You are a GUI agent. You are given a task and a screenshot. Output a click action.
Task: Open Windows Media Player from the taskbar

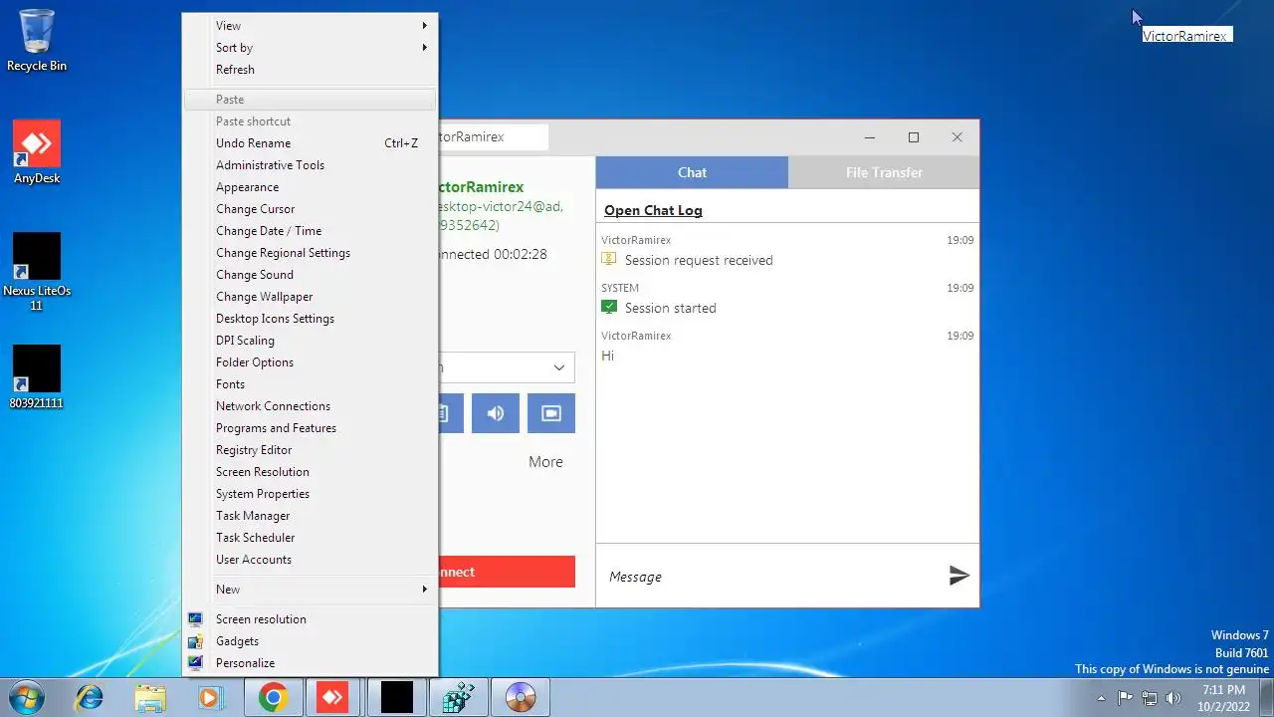[x=211, y=698]
